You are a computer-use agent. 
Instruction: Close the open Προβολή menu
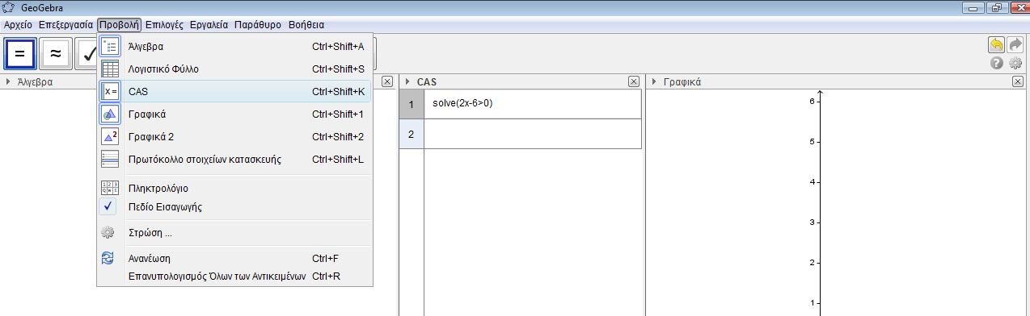(120, 25)
